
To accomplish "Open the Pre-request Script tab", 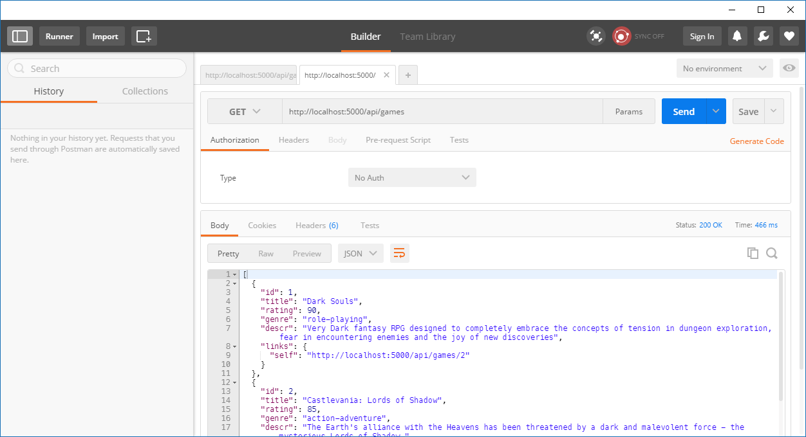I will tap(398, 139).
